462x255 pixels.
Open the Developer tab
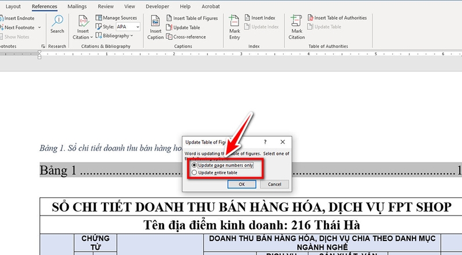(x=157, y=6)
